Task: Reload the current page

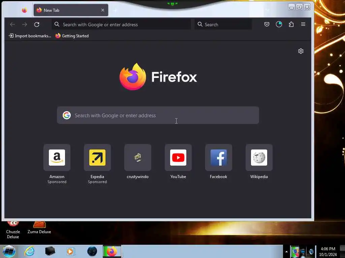Action: tap(37, 24)
